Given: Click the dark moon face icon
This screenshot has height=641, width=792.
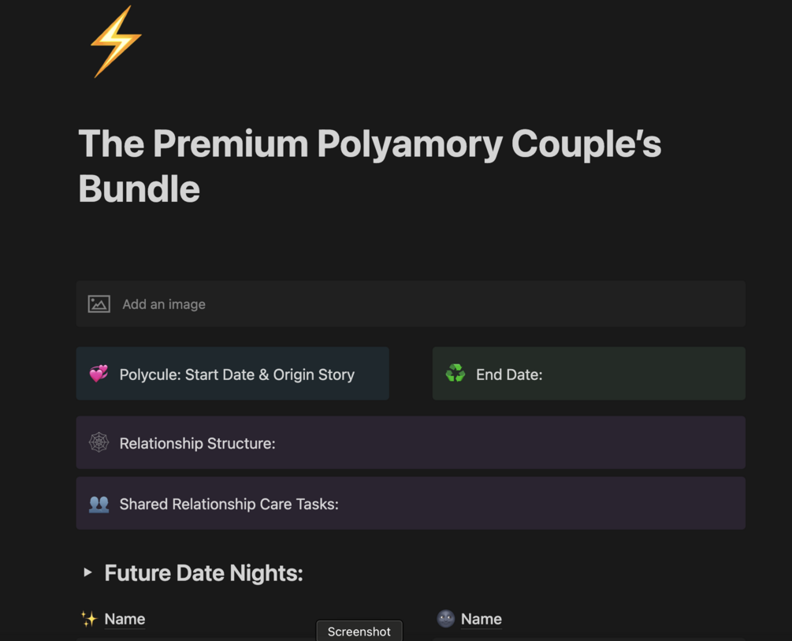Looking at the screenshot, I should point(446,619).
